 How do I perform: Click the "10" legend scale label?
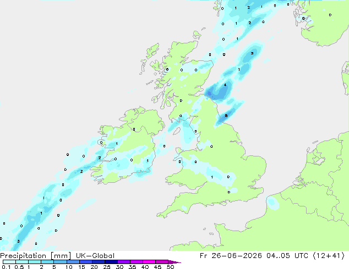pos(69,267)
